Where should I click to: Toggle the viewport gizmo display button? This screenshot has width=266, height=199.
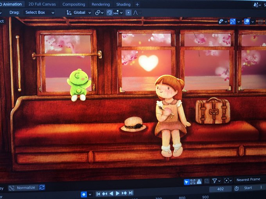click(233, 21)
